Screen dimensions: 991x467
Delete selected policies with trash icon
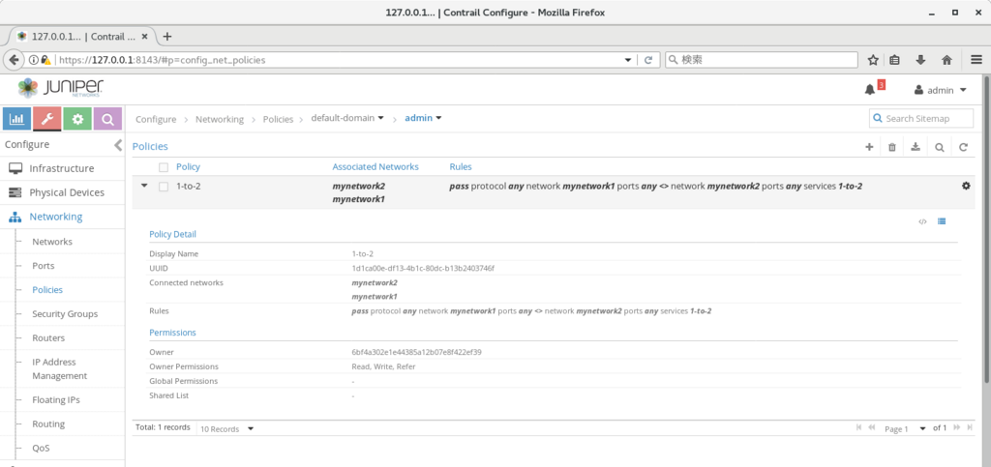[892, 147]
